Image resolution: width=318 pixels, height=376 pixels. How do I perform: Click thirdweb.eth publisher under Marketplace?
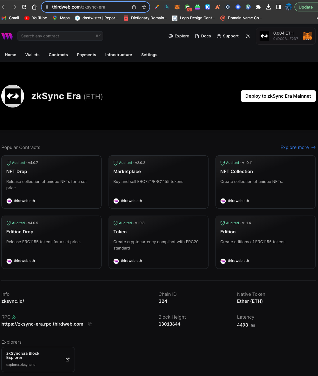click(x=128, y=201)
